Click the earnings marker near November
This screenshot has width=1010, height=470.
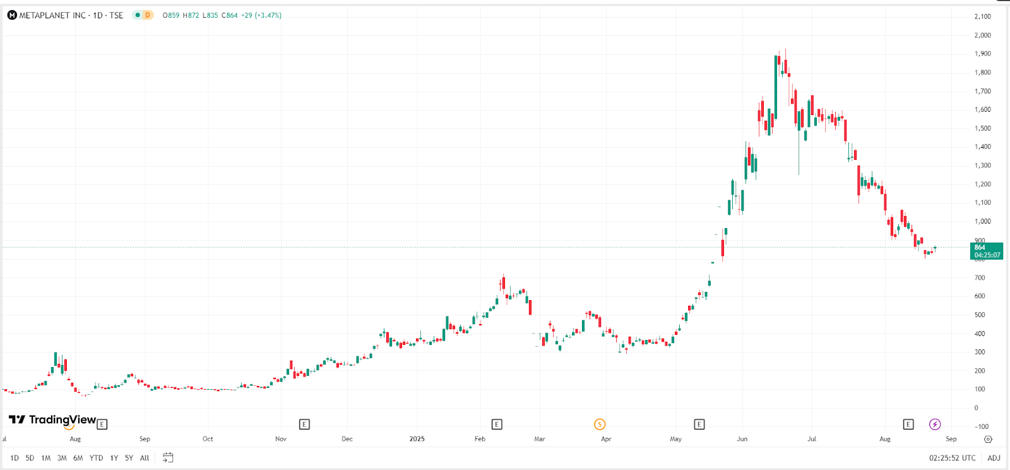pyautogui.click(x=304, y=425)
